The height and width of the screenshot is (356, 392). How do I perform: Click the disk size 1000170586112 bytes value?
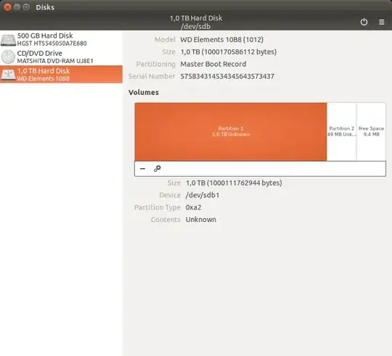228,52
